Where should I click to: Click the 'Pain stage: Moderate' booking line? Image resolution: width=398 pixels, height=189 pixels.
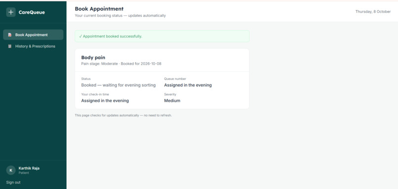[x=121, y=64]
